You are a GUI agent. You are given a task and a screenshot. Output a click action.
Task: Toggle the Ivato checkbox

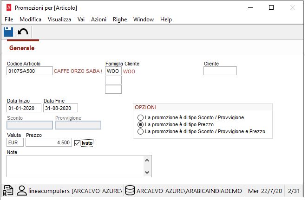point(77,143)
